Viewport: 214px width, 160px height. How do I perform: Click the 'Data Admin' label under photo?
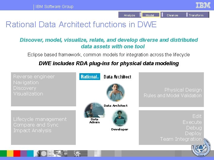click(95, 121)
